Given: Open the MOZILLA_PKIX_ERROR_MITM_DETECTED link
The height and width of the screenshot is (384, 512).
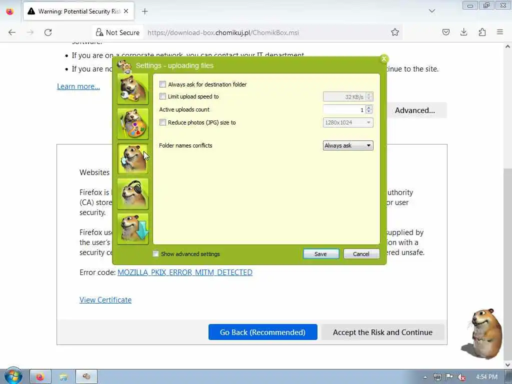Looking at the screenshot, I should pyautogui.click(x=185, y=272).
